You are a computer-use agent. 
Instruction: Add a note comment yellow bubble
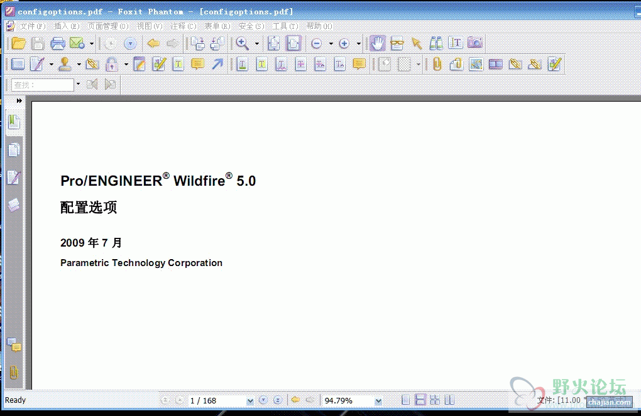pyautogui.click(x=198, y=64)
